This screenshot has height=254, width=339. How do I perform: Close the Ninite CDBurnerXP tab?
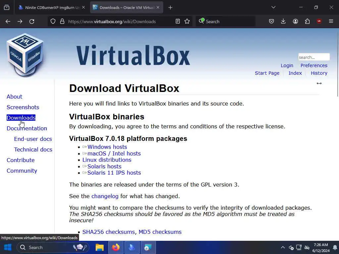pos(83,8)
